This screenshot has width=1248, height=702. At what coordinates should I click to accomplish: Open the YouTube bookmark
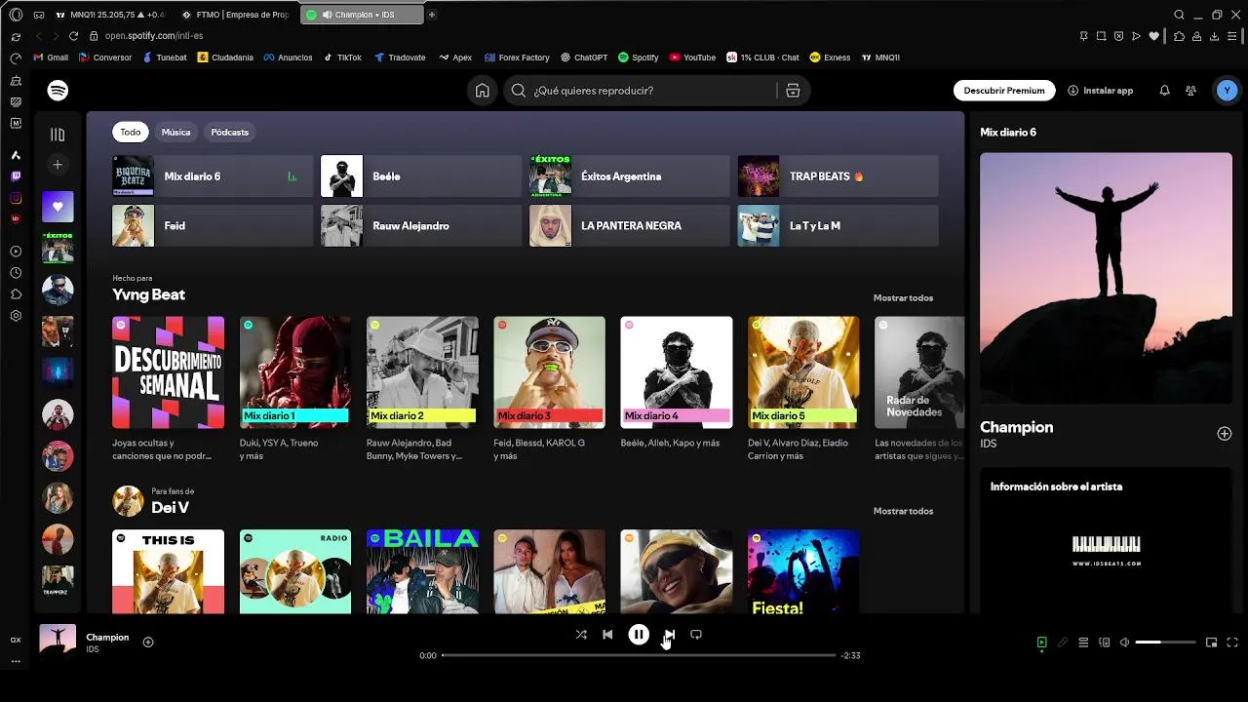[692, 58]
